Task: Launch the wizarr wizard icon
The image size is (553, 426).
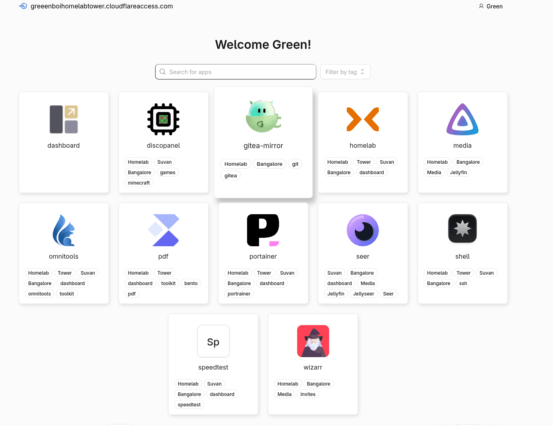Action: (313, 341)
